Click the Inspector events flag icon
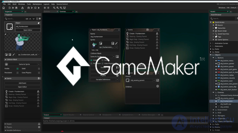The width and height of the screenshot is (238, 133). click(39, 78)
